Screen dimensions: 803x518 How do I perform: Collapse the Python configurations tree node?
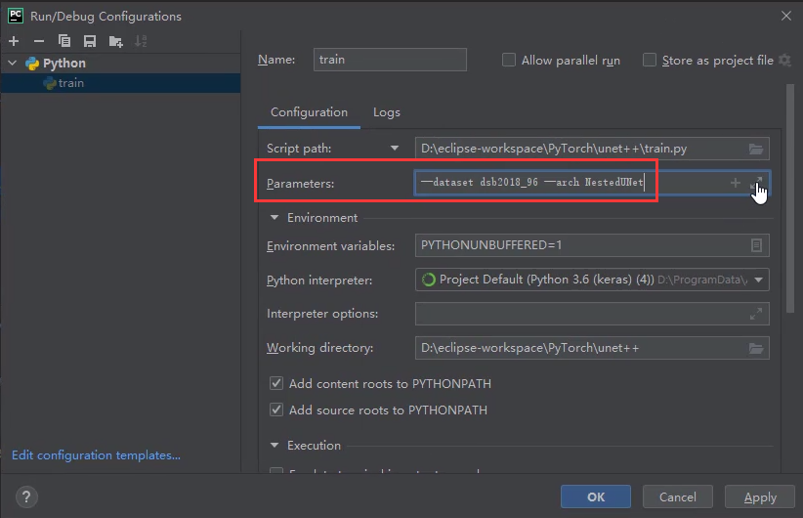pos(13,63)
